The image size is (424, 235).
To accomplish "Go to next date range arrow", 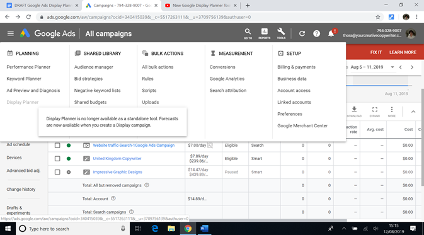I will (412, 67).
